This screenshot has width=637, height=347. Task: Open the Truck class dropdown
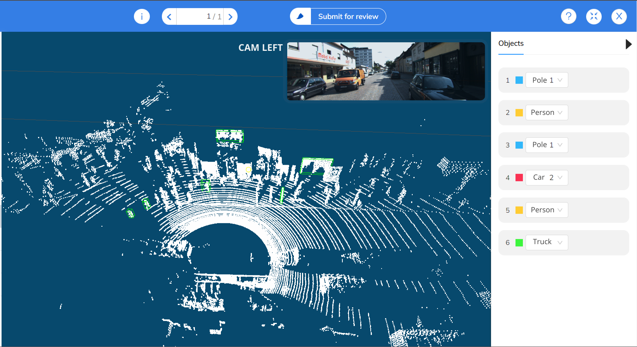[x=547, y=242]
